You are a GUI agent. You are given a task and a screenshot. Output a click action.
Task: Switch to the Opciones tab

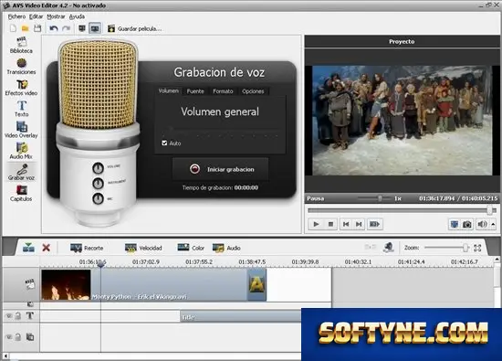[253, 91]
